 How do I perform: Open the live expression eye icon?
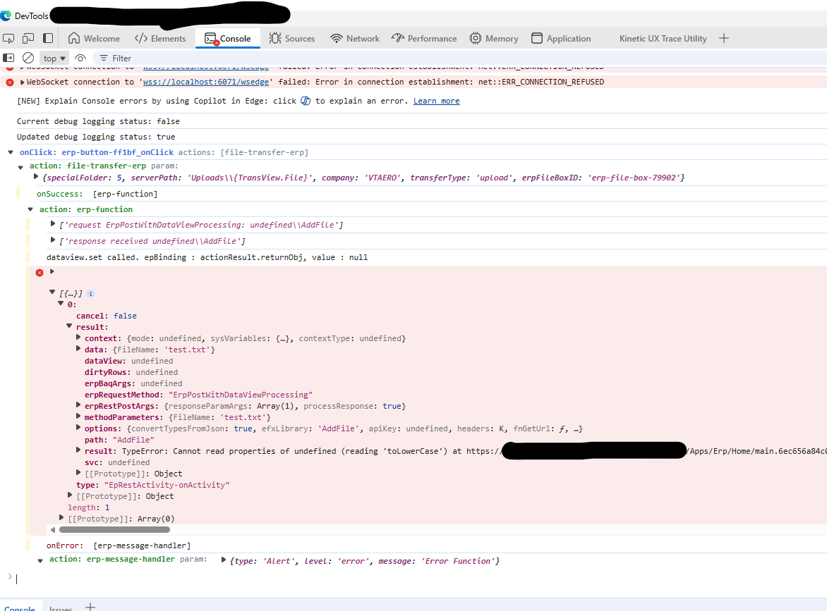[x=80, y=58]
